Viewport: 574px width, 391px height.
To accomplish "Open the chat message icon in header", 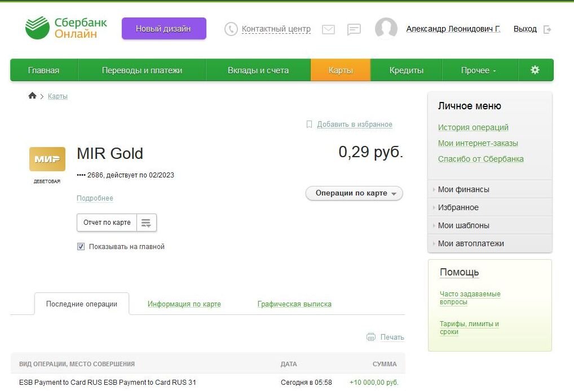I will pyautogui.click(x=354, y=29).
